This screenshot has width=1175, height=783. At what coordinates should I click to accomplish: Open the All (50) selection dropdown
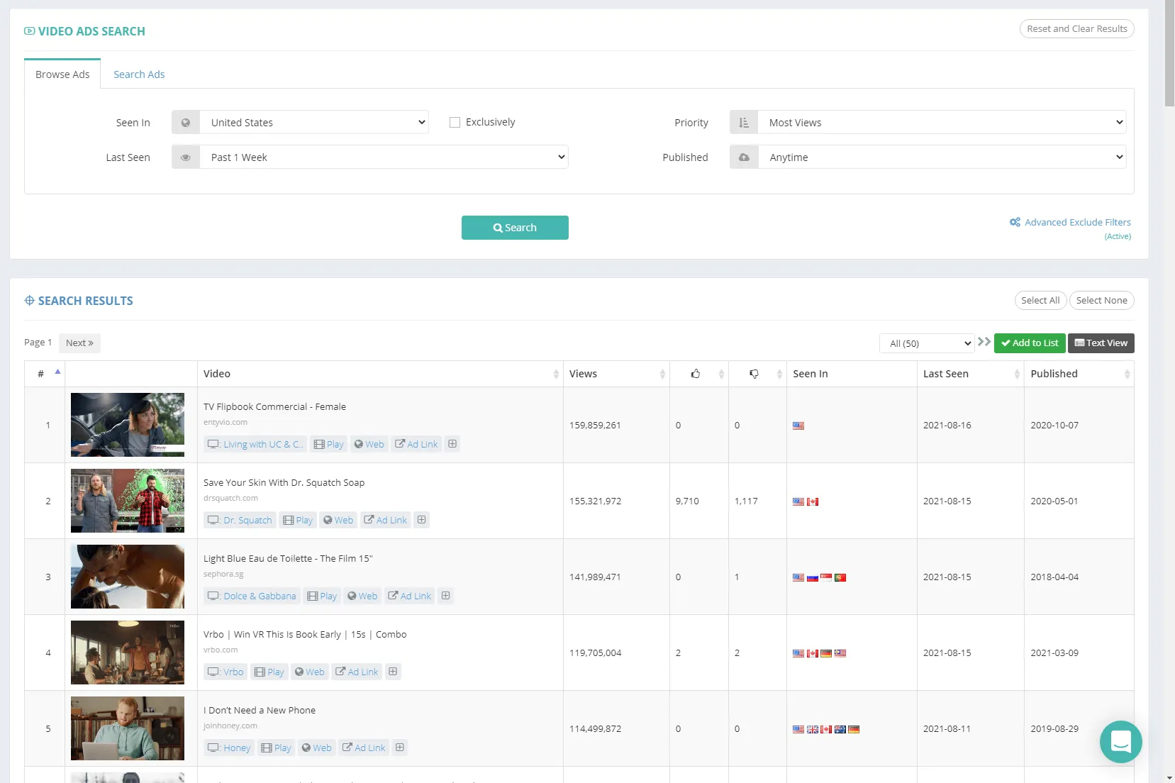pos(926,343)
